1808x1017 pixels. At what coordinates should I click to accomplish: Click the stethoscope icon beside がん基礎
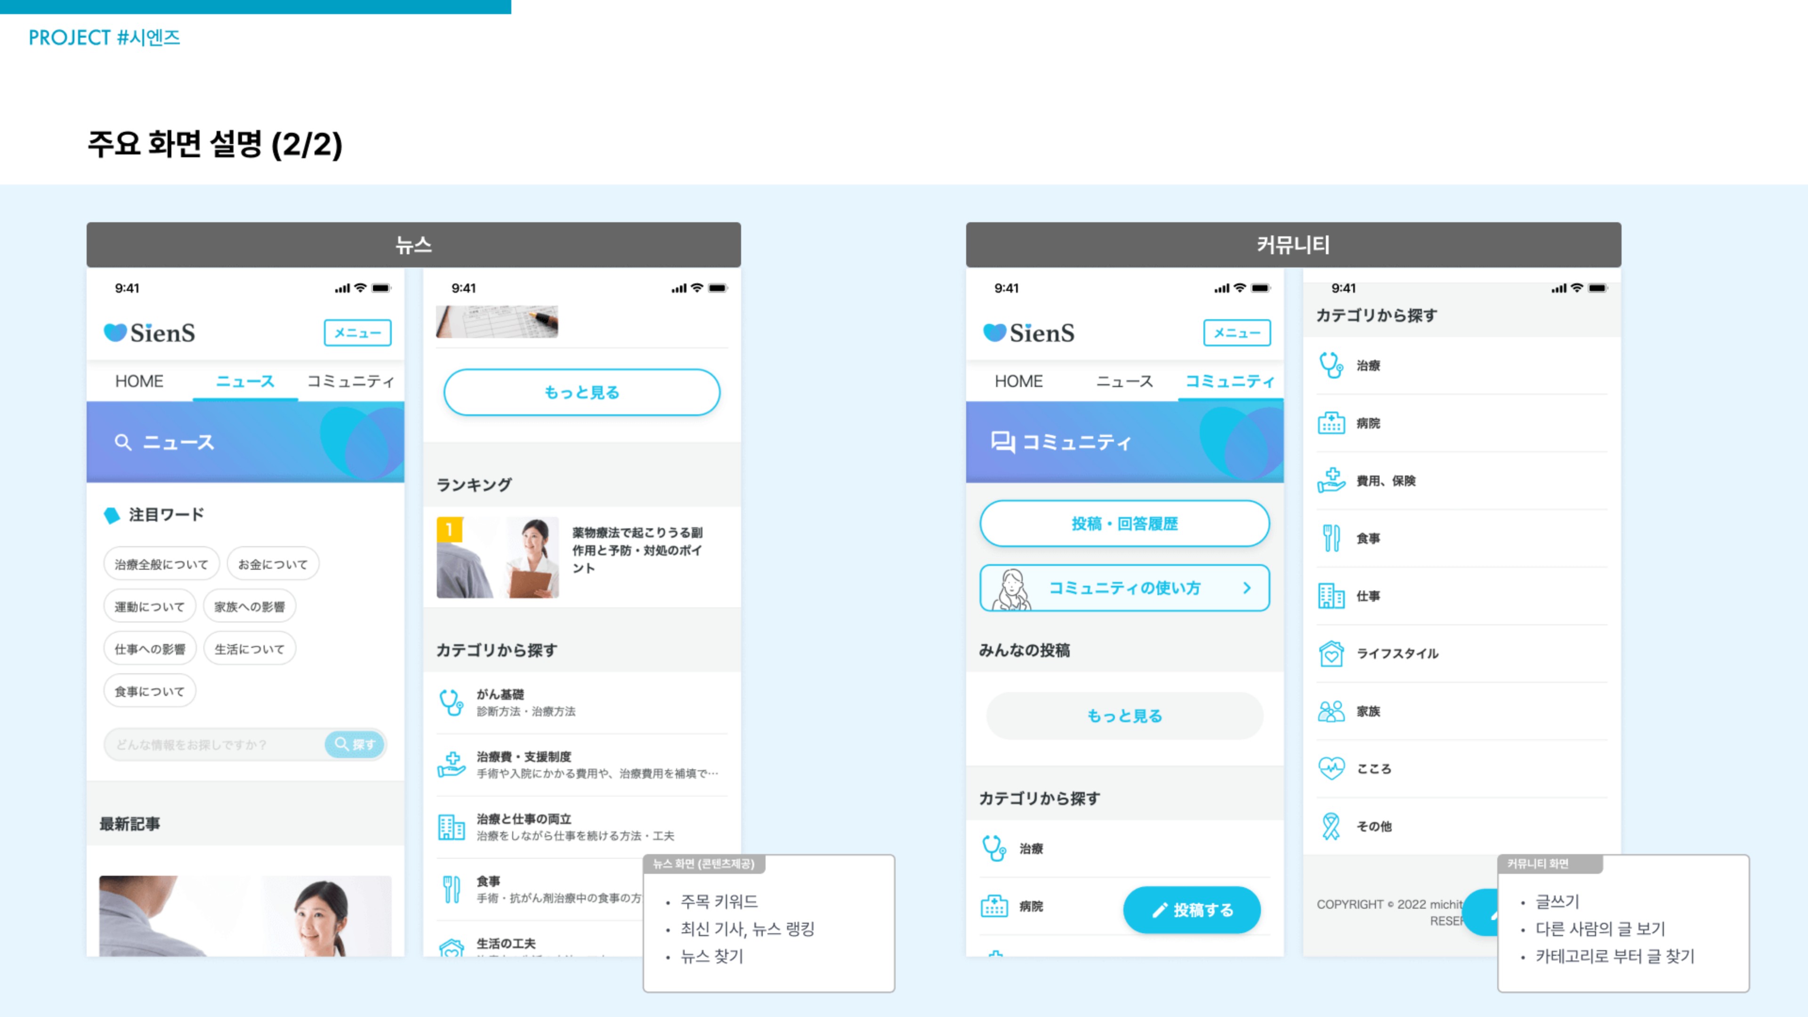(x=452, y=702)
